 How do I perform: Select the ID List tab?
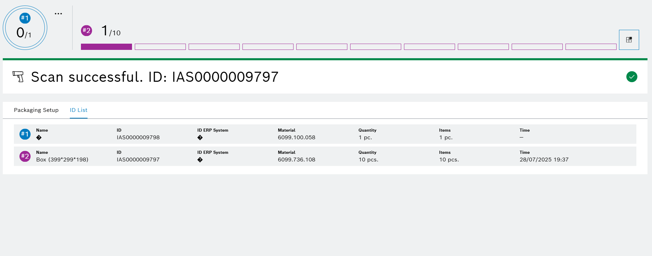pyautogui.click(x=79, y=110)
